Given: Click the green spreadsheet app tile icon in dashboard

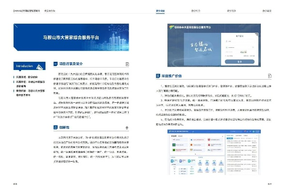Looking at the screenshot, I should pyautogui.click(x=174, y=145).
